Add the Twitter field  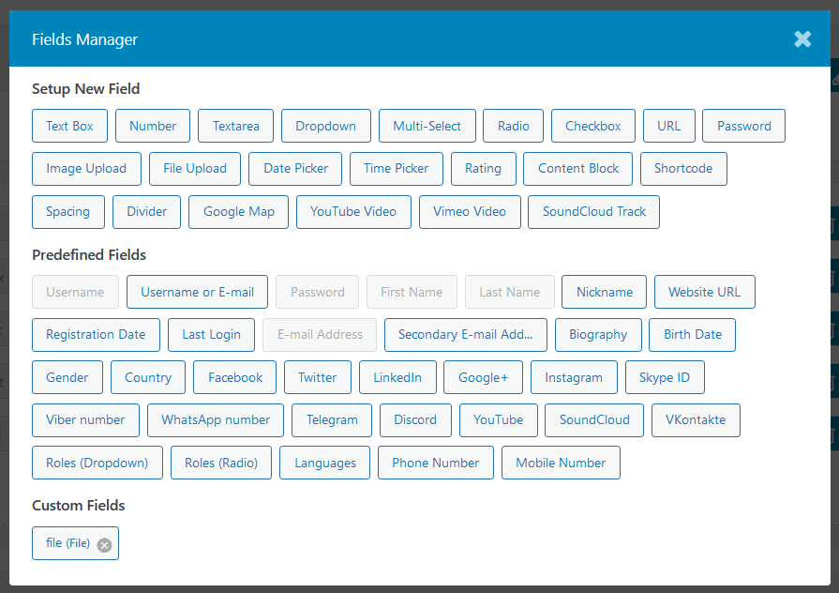coord(318,377)
